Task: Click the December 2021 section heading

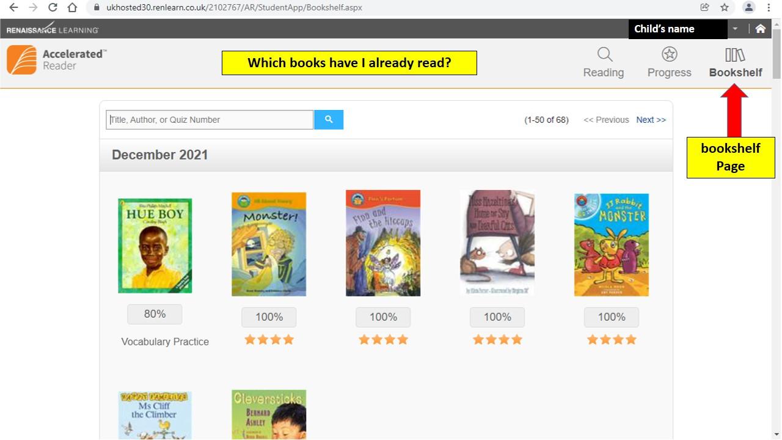Action: 160,155
